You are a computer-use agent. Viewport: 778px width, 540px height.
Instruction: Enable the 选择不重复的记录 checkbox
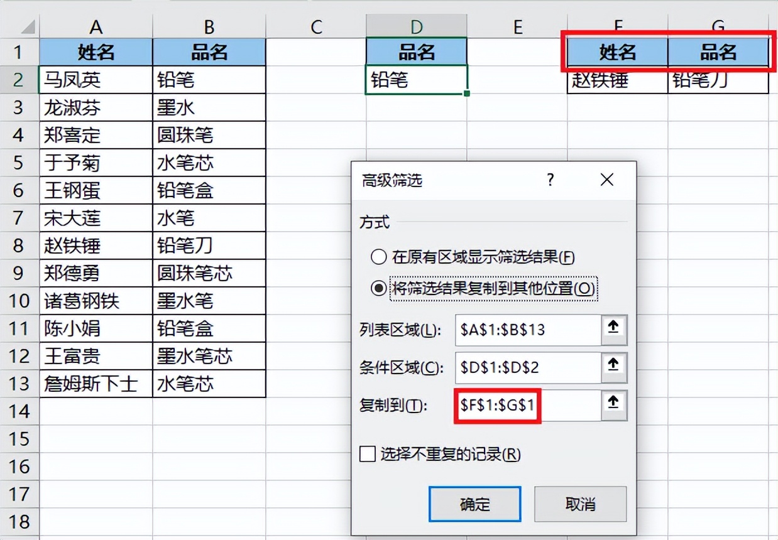(366, 453)
